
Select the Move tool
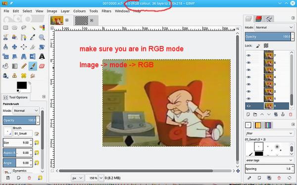point(14,47)
